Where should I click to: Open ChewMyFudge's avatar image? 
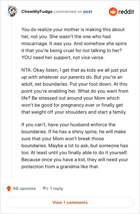12,11
